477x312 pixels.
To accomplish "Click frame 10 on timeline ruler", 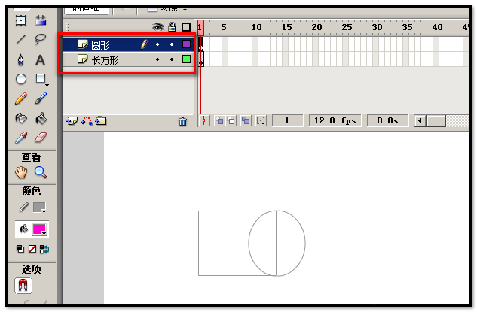I will coord(256,27).
